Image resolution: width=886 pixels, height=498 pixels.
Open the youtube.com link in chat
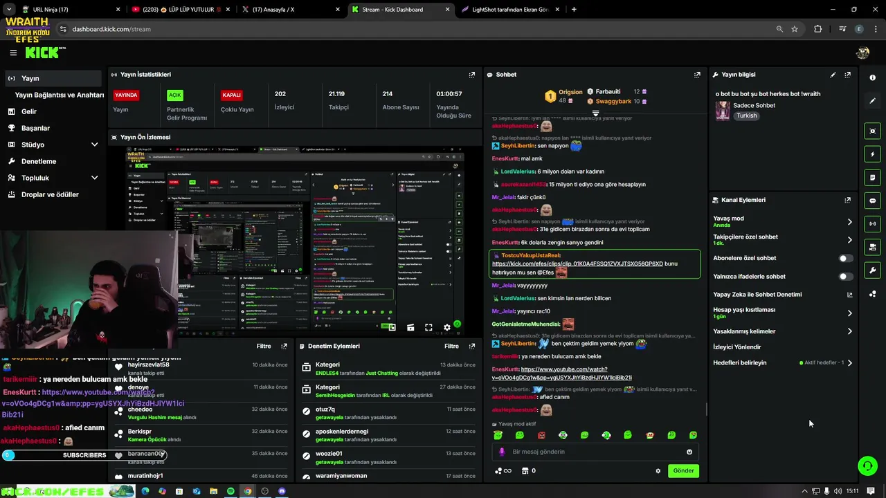[562, 373]
